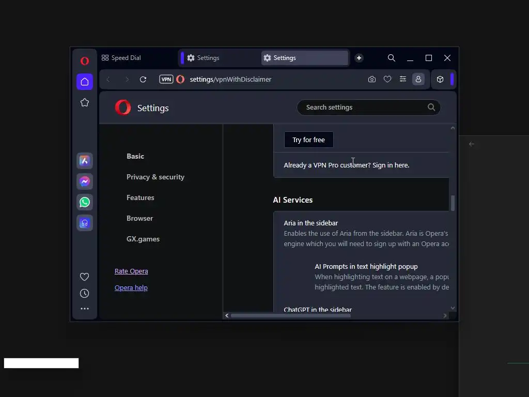Click the scroll left arrow
This screenshot has width=529, height=397.
pos(227,316)
